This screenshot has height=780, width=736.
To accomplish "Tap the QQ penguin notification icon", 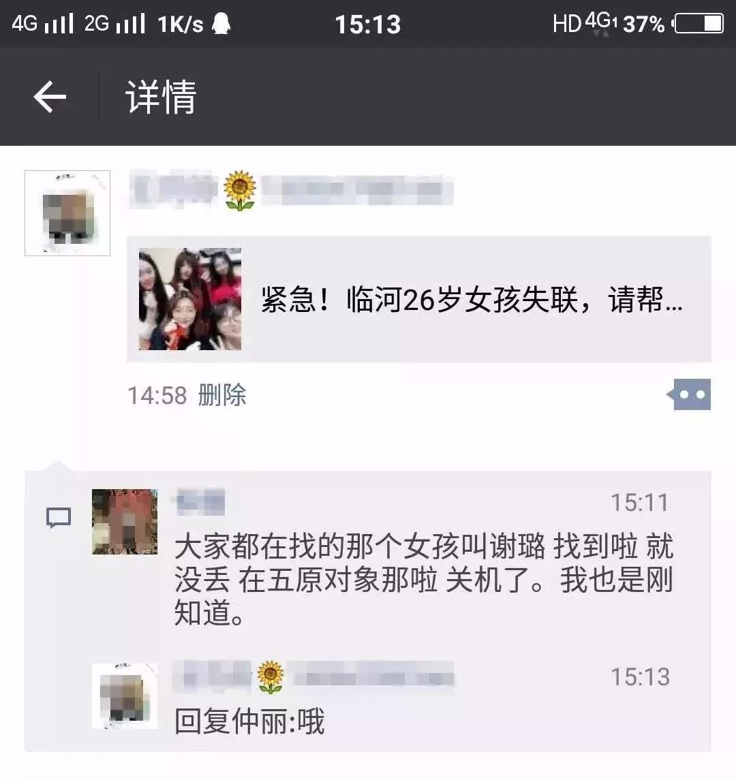I will pos(221,23).
